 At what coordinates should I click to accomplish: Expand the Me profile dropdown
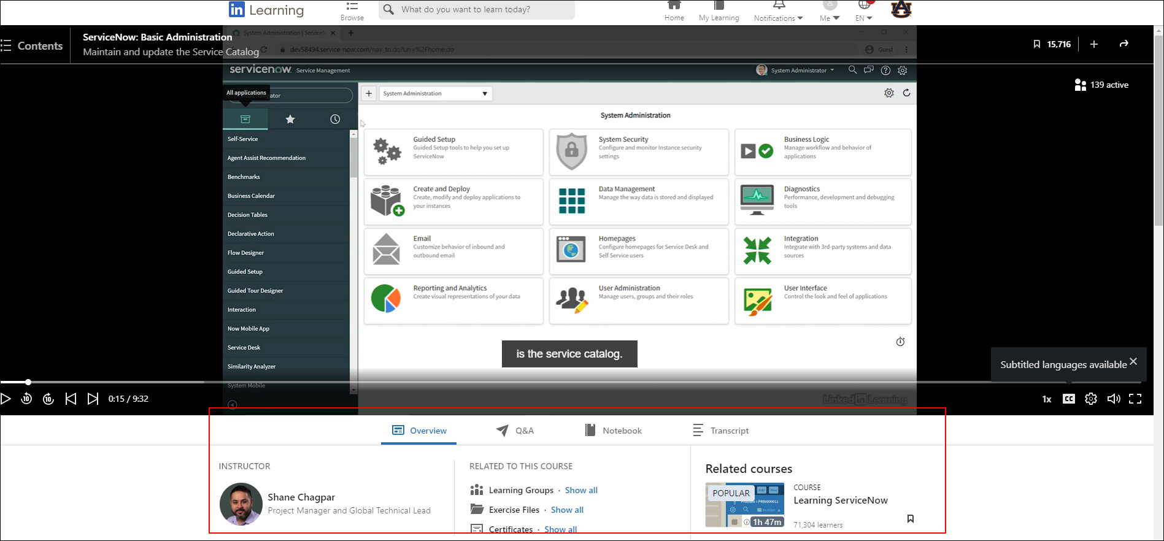(830, 11)
